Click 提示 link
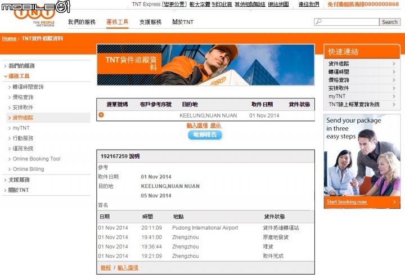 [215, 125]
